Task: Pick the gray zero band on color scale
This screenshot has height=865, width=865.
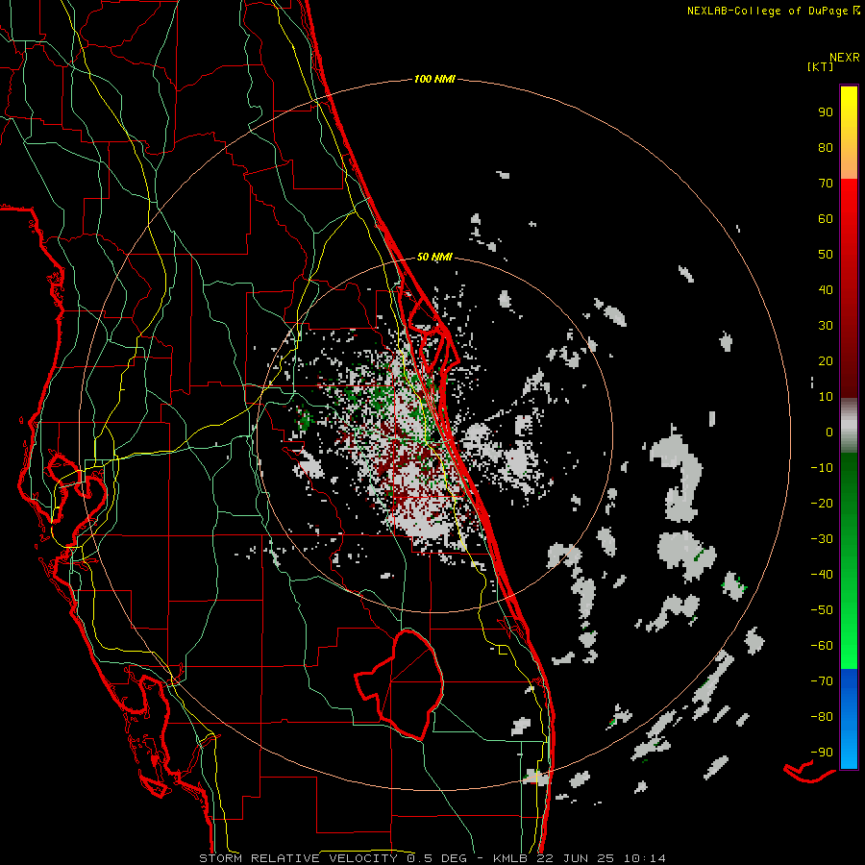Action: (849, 426)
